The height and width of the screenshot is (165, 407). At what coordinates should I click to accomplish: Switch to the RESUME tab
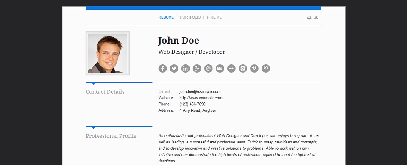pos(166,17)
